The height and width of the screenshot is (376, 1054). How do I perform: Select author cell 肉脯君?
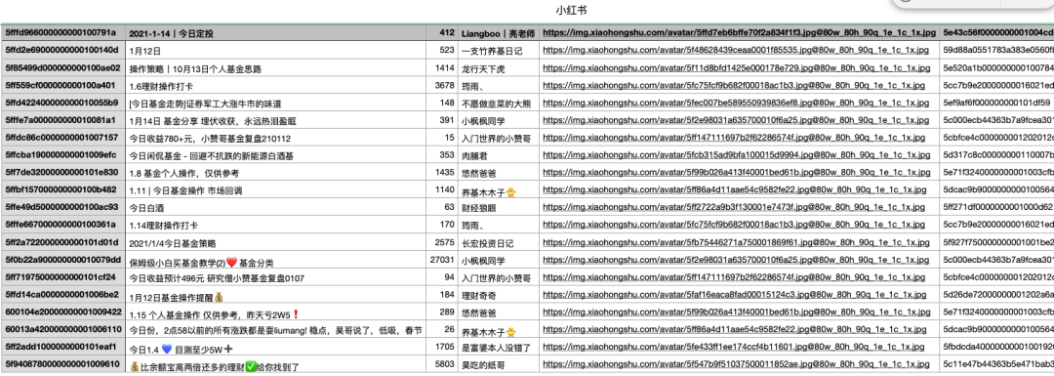[x=499, y=155]
